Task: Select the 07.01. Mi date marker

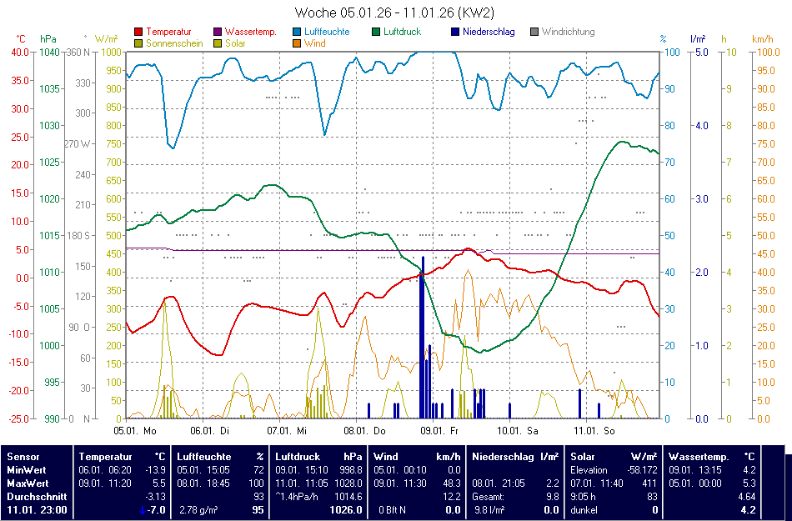Action: click(x=287, y=431)
